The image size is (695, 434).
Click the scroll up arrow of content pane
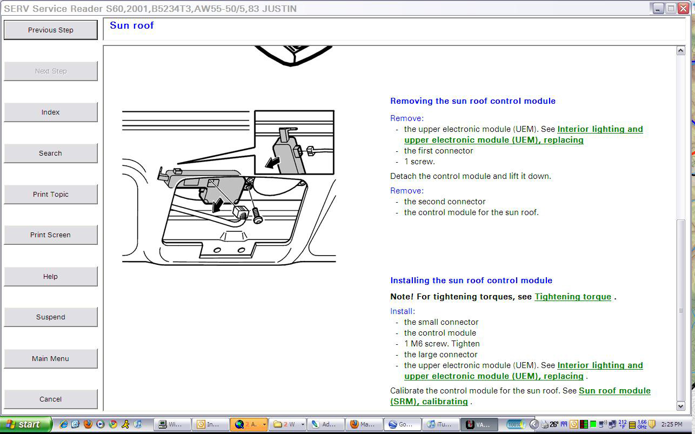coord(680,51)
